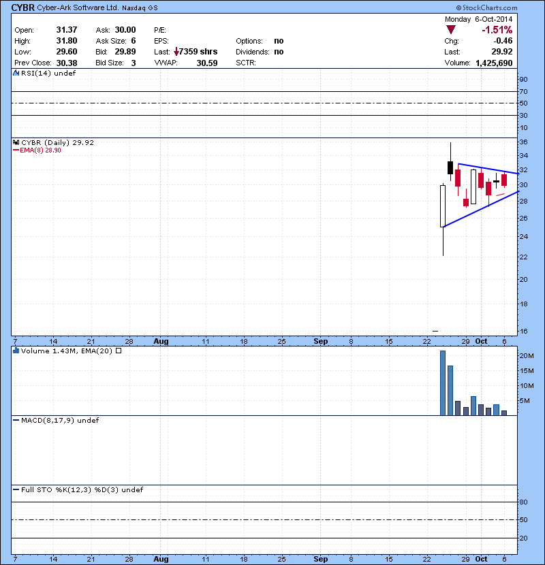The width and height of the screenshot is (545, 565).
Task: Click the CYBR candlestick legend icon
Action: 16,142
